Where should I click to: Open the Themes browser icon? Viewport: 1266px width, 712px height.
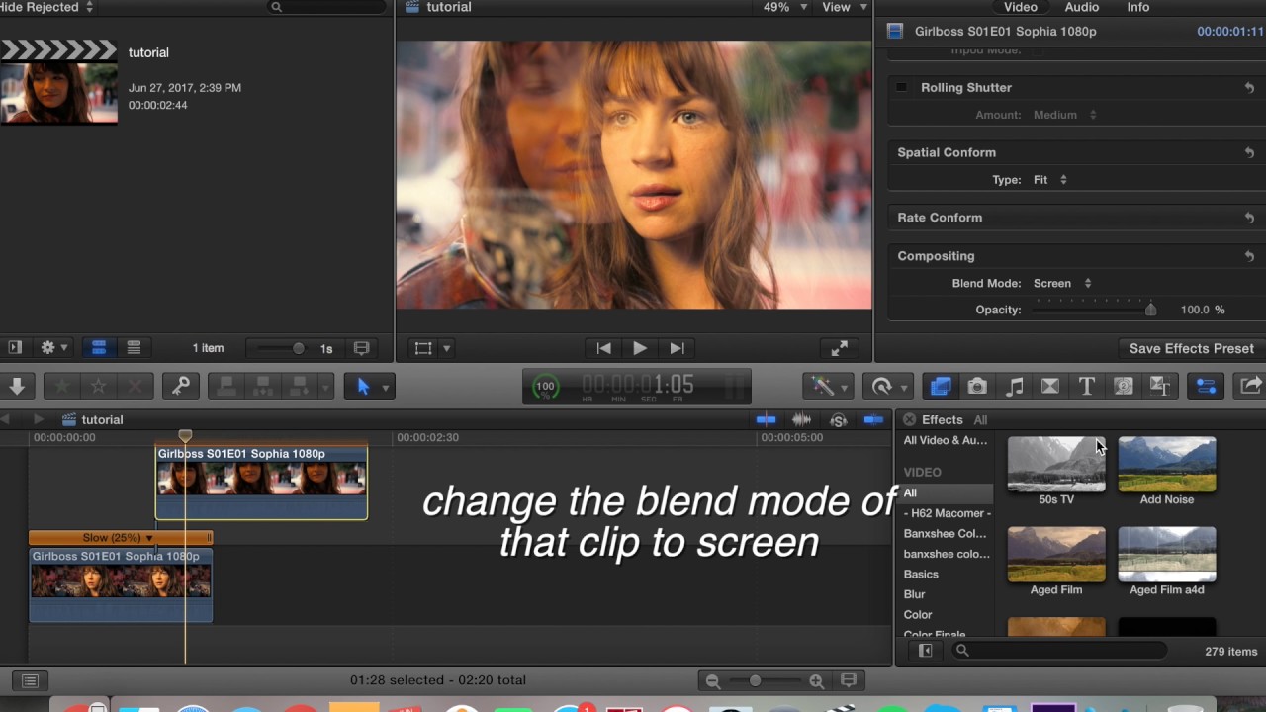pyautogui.click(x=1160, y=387)
